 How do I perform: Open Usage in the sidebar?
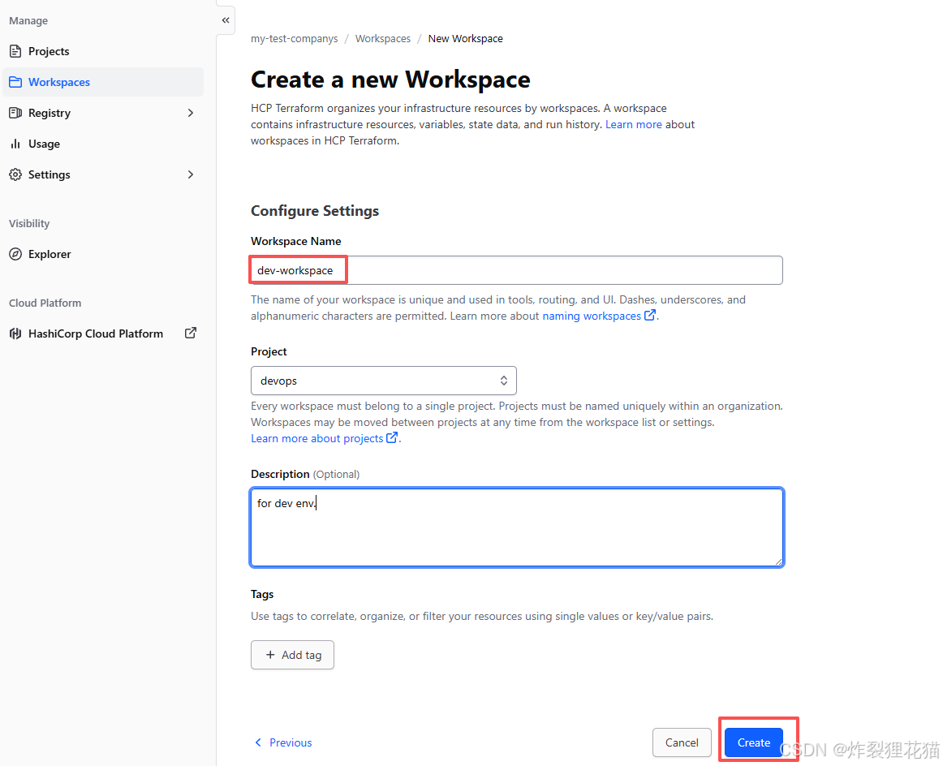click(x=103, y=144)
